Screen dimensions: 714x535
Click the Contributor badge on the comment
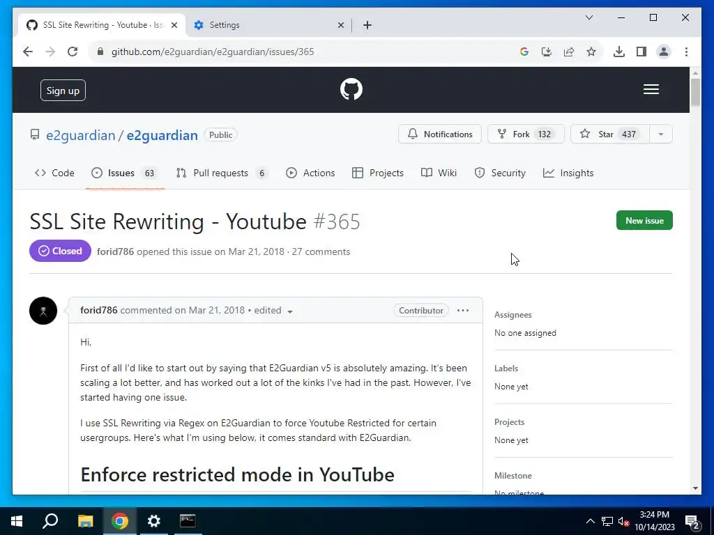(x=420, y=310)
